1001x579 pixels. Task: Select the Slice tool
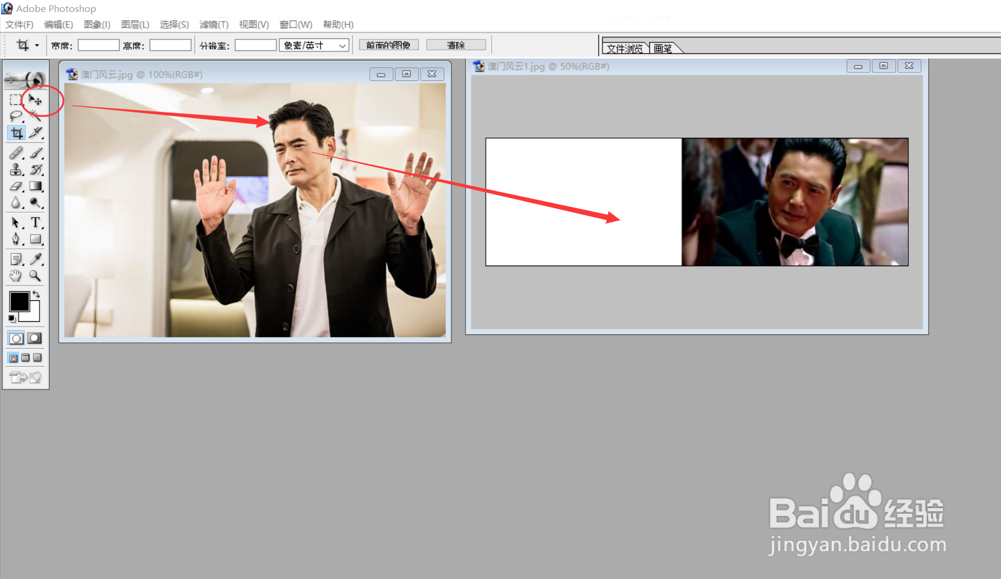coord(35,133)
